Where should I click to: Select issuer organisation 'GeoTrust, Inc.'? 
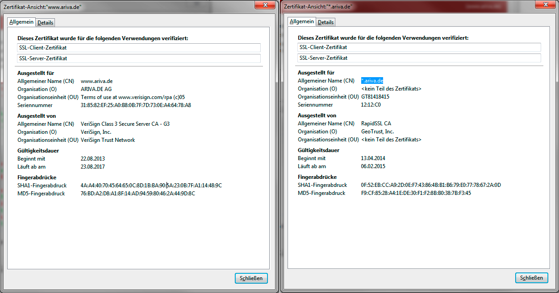pyautogui.click(x=377, y=132)
